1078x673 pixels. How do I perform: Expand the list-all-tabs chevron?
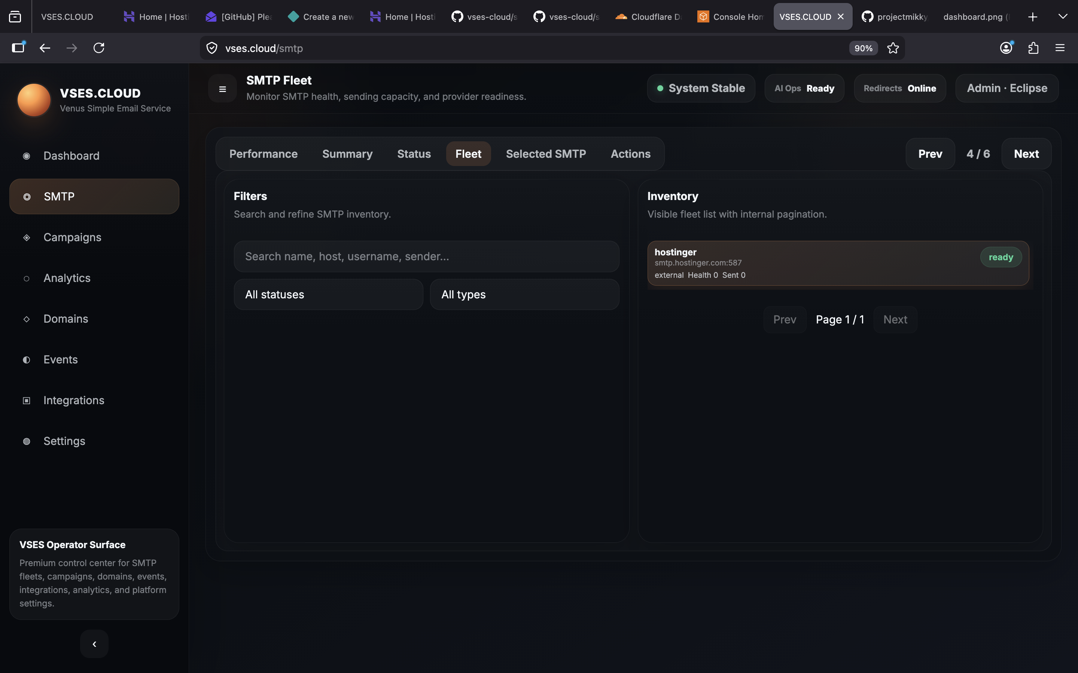point(1063,16)
